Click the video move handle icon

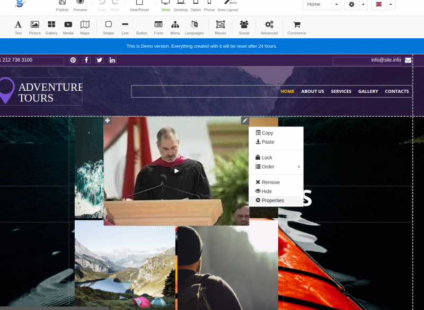[x=108, y=120]
